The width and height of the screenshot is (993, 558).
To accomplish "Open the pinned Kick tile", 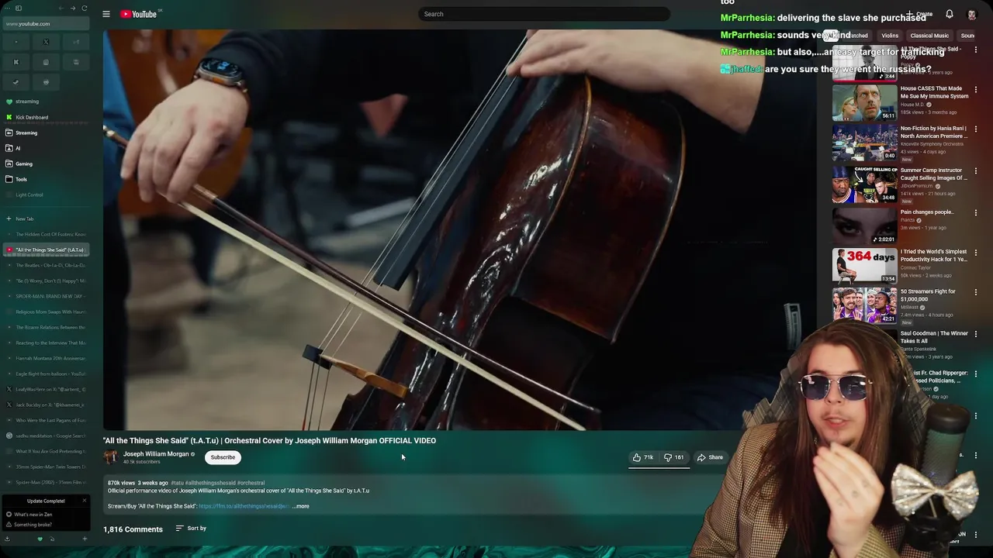I will (16, 62).
